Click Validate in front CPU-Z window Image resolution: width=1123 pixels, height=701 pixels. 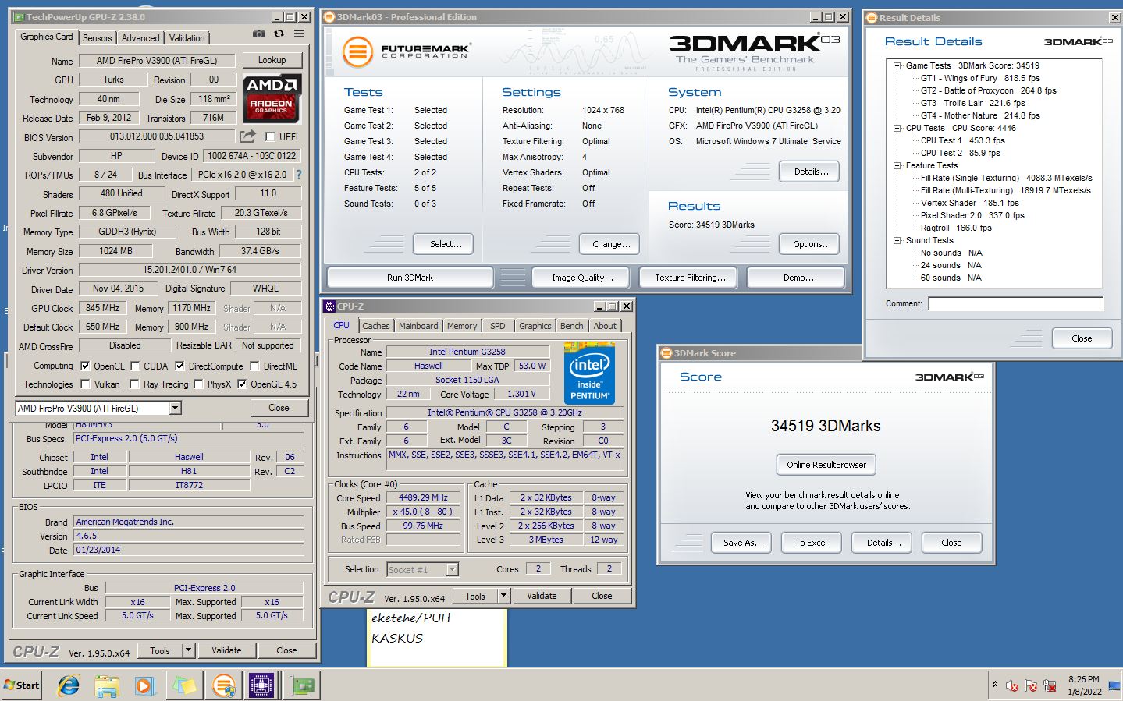coord(542,596)
